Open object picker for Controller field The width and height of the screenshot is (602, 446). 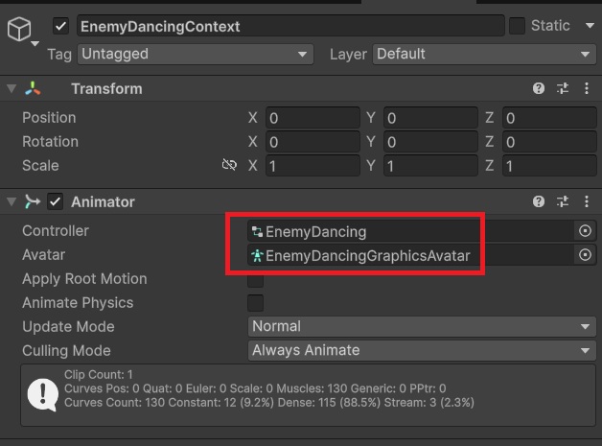click(x=585, y=231)
